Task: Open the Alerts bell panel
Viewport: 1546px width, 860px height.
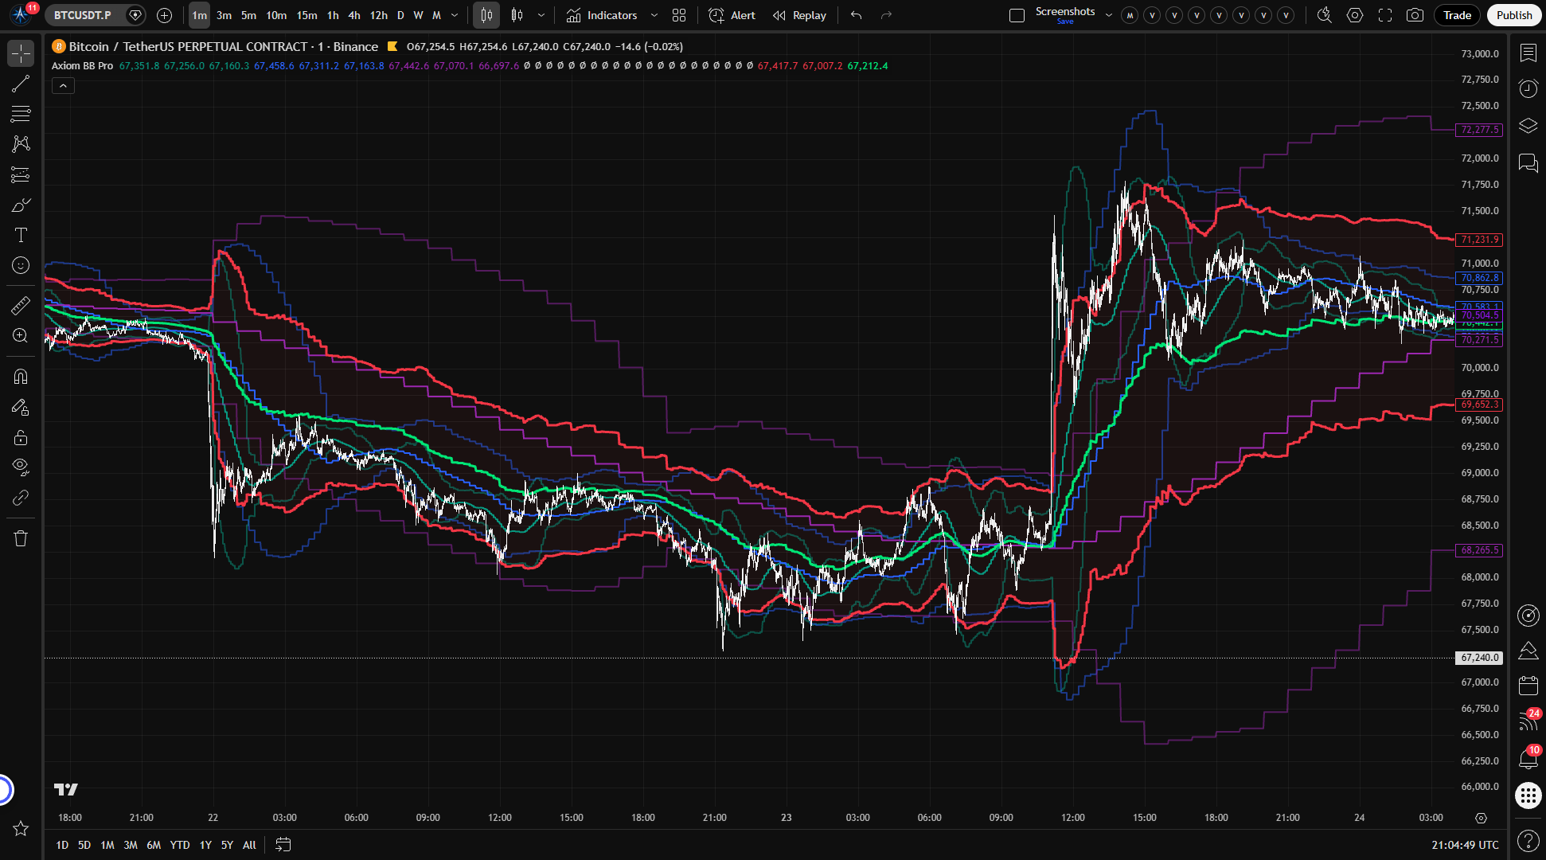Action: point(1528,759)
